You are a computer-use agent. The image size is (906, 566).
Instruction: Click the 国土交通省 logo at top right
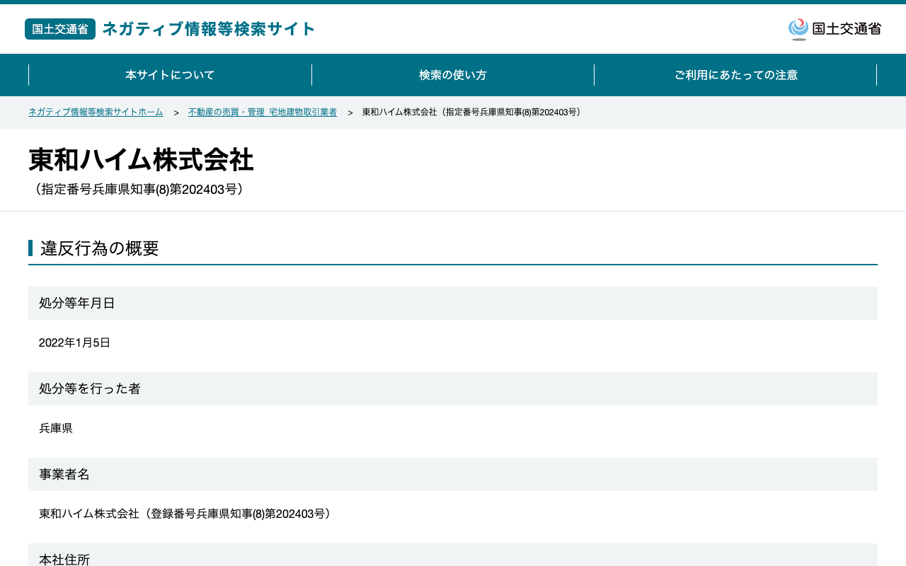(x=835, y=29)
